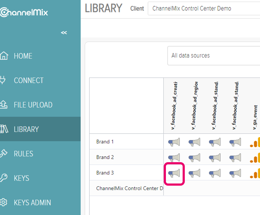This screenshot has width=260, height=215.
Task: Click the upload icon beside FILE UPLOAD
Action: click(x=3, y=104)
